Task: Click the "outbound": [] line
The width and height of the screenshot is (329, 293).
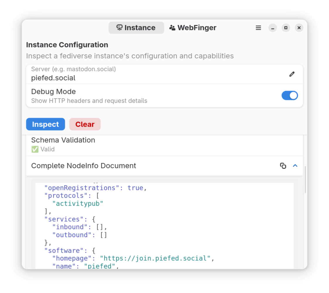Action: coord(80,235)
